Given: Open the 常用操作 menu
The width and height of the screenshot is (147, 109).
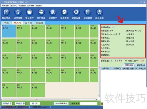Looking at the screenshot, I should (5, 6).
